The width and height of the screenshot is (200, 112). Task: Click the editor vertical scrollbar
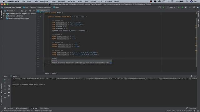tap(196, 43)
